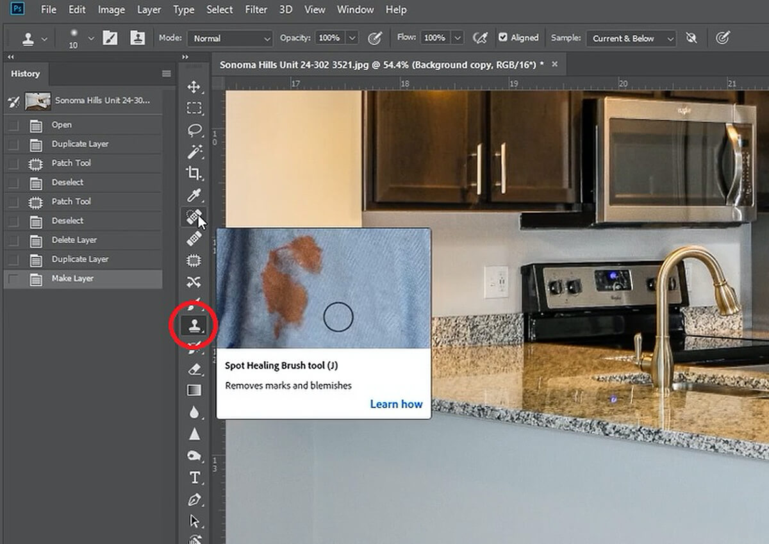This screenshot has width=769, height=544.
Task: Choose the Lasso tool
Action: pyautogui.click(x=194, y=130)
